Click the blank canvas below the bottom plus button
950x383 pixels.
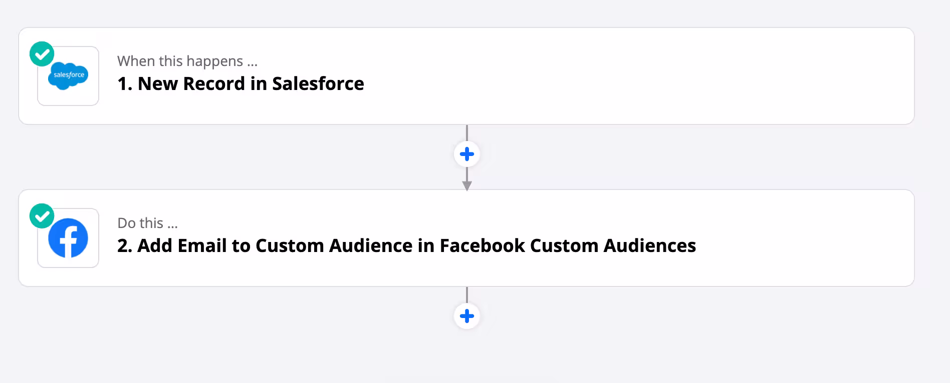(x=467, y=357)
